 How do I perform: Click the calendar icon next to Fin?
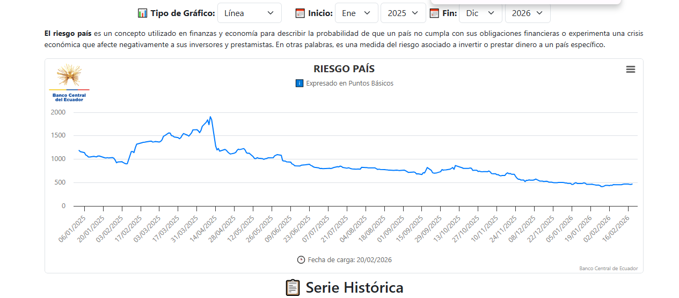(x=434, y=13)
